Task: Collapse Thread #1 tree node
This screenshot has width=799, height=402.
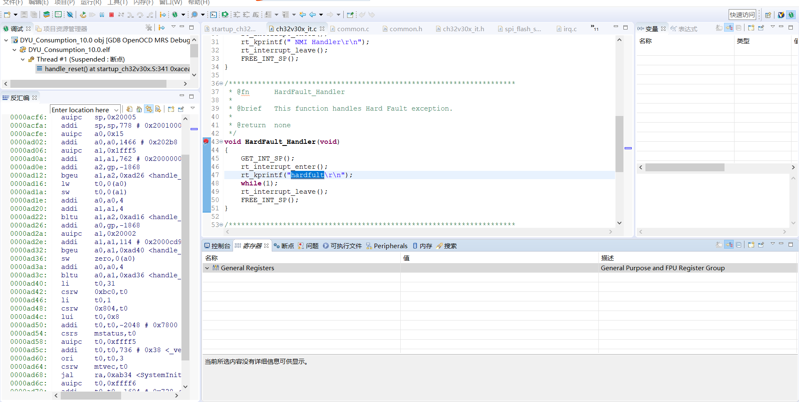Action: (x=23, y=59)
